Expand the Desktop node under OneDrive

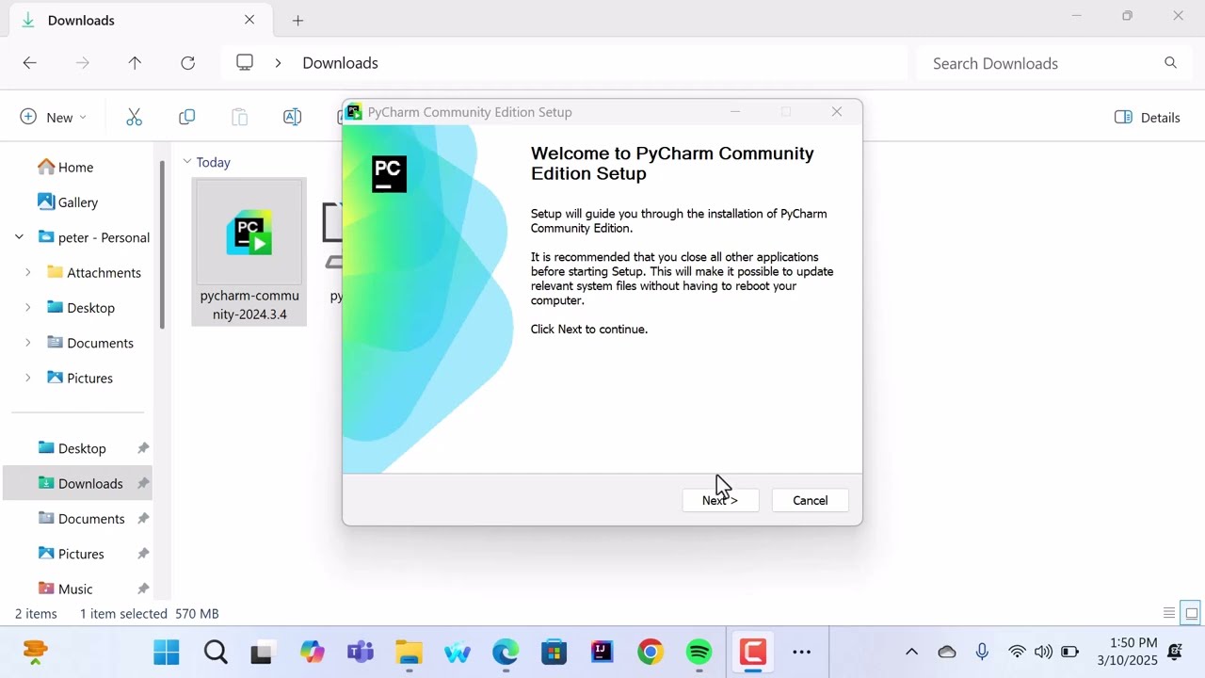coord(27,307)
